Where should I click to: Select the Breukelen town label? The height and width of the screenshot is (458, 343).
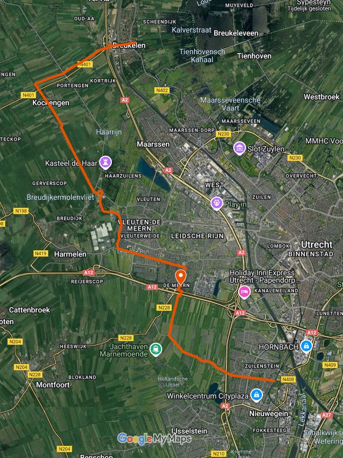click(x=128, y=45)
